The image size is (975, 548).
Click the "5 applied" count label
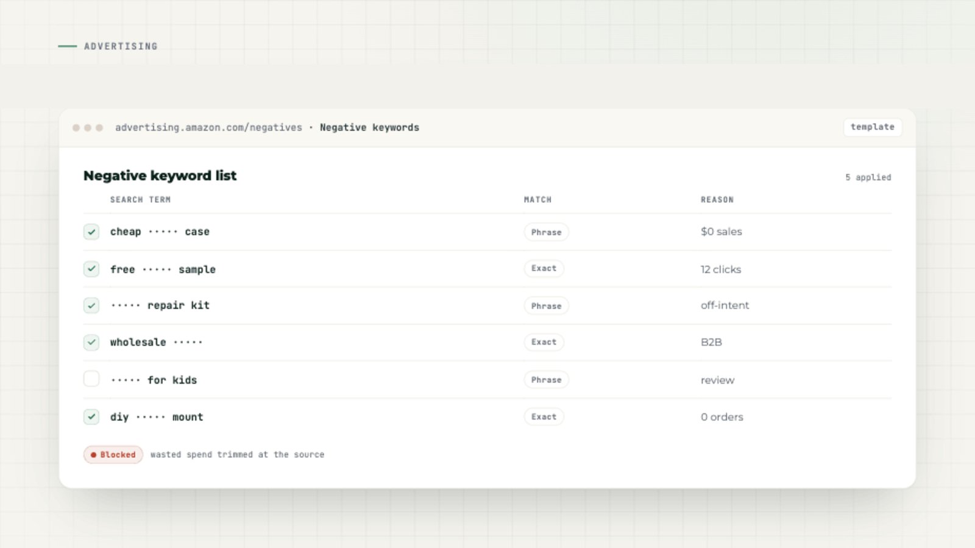868,177
